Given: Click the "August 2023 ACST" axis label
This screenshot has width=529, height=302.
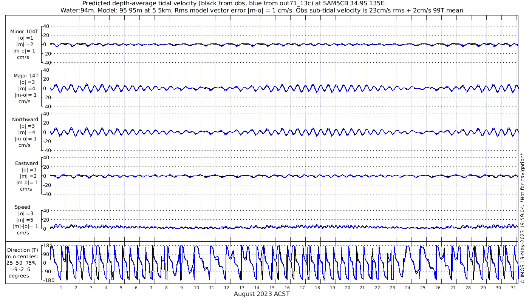Looking at the screenshot, I should click(x=262, y=294).
